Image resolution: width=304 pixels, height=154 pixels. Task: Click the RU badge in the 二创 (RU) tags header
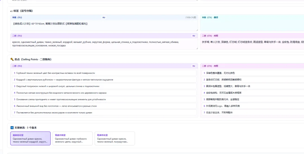coord(194,36)
